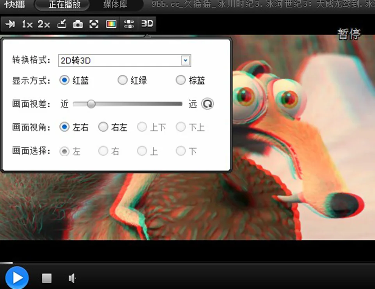
Task: Switch to the 媒体库 tab
Action: coord(115,4)
